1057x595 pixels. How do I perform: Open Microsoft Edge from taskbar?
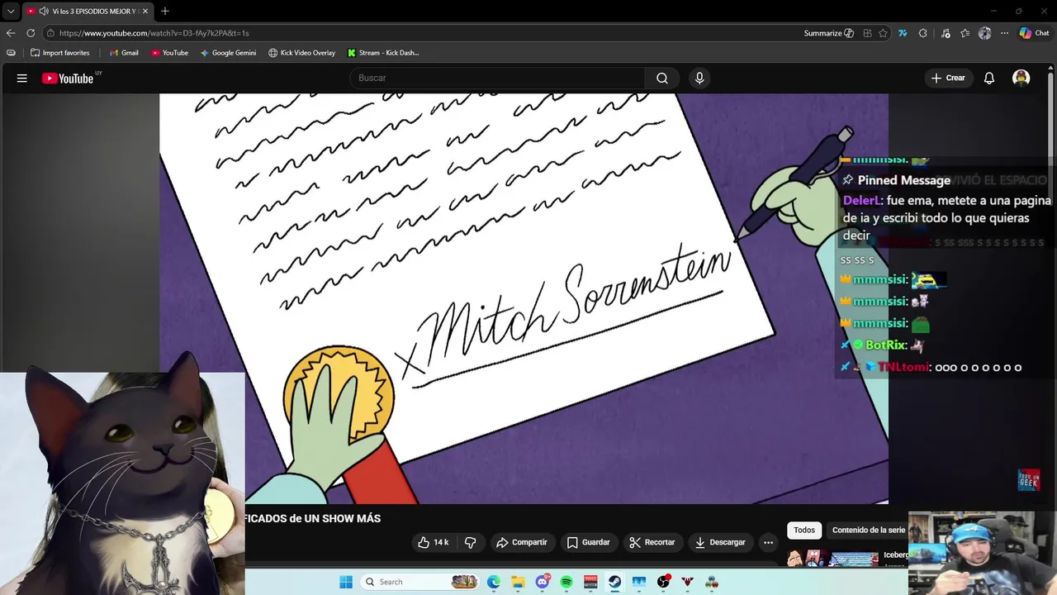[x=494, y=582]
